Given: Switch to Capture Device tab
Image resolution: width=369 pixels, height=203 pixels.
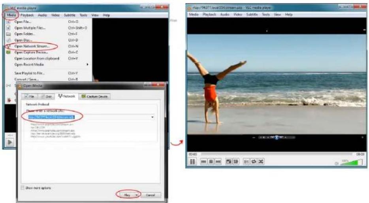Looking at the screenshot, I should (94, 97).
